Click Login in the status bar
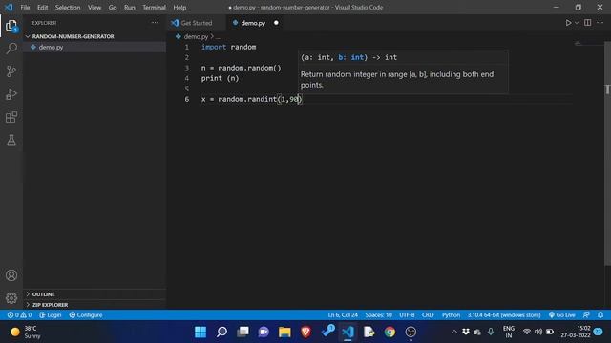This screenshot has height=343, width=611. coord(51,315)
